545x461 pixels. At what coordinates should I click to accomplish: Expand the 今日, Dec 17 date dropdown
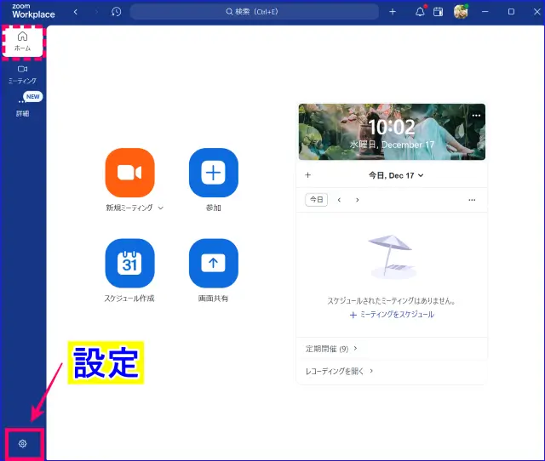tap(396, 175)
